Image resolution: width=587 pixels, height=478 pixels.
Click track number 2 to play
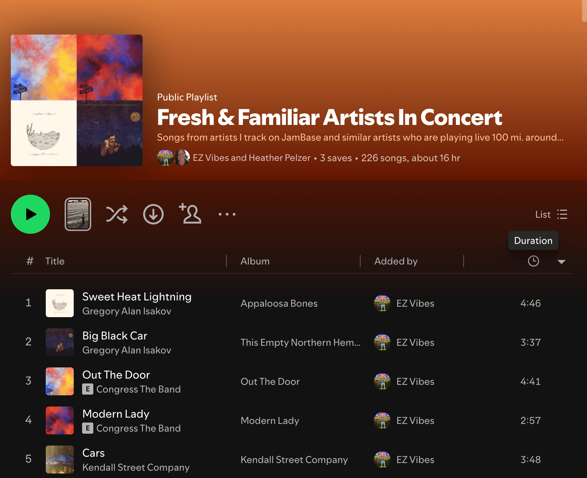point(29,342)
